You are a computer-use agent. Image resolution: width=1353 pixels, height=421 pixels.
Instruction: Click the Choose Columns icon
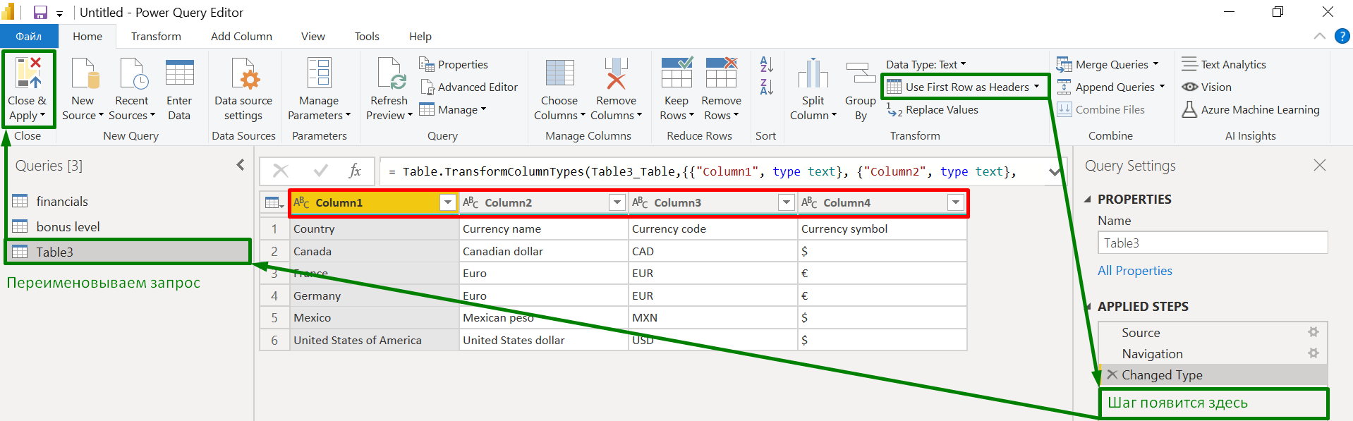tap(559, 73)
